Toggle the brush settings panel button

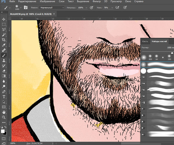pyautogui.click(x=26, y=7)
